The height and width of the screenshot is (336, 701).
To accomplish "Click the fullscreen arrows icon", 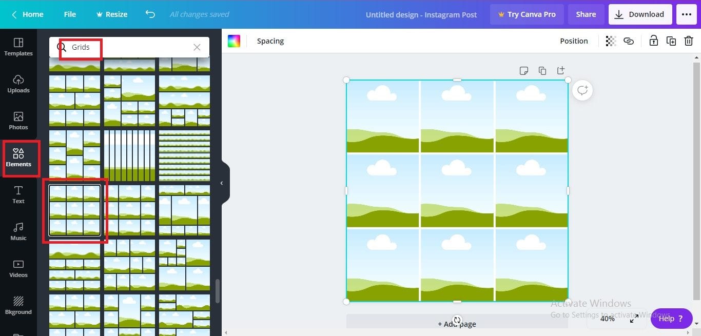I will [634, 319].
